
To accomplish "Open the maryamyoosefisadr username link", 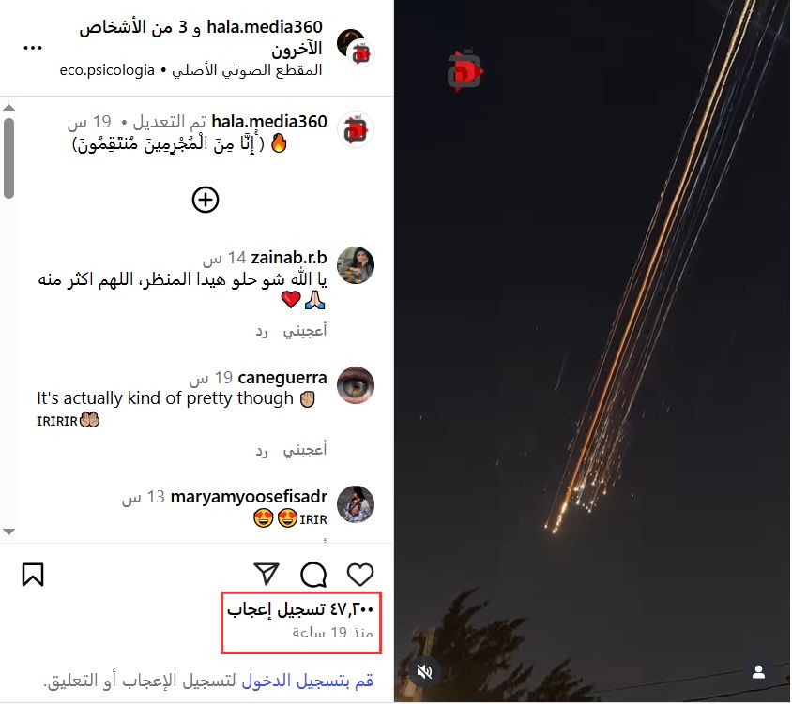I will 249,497.
